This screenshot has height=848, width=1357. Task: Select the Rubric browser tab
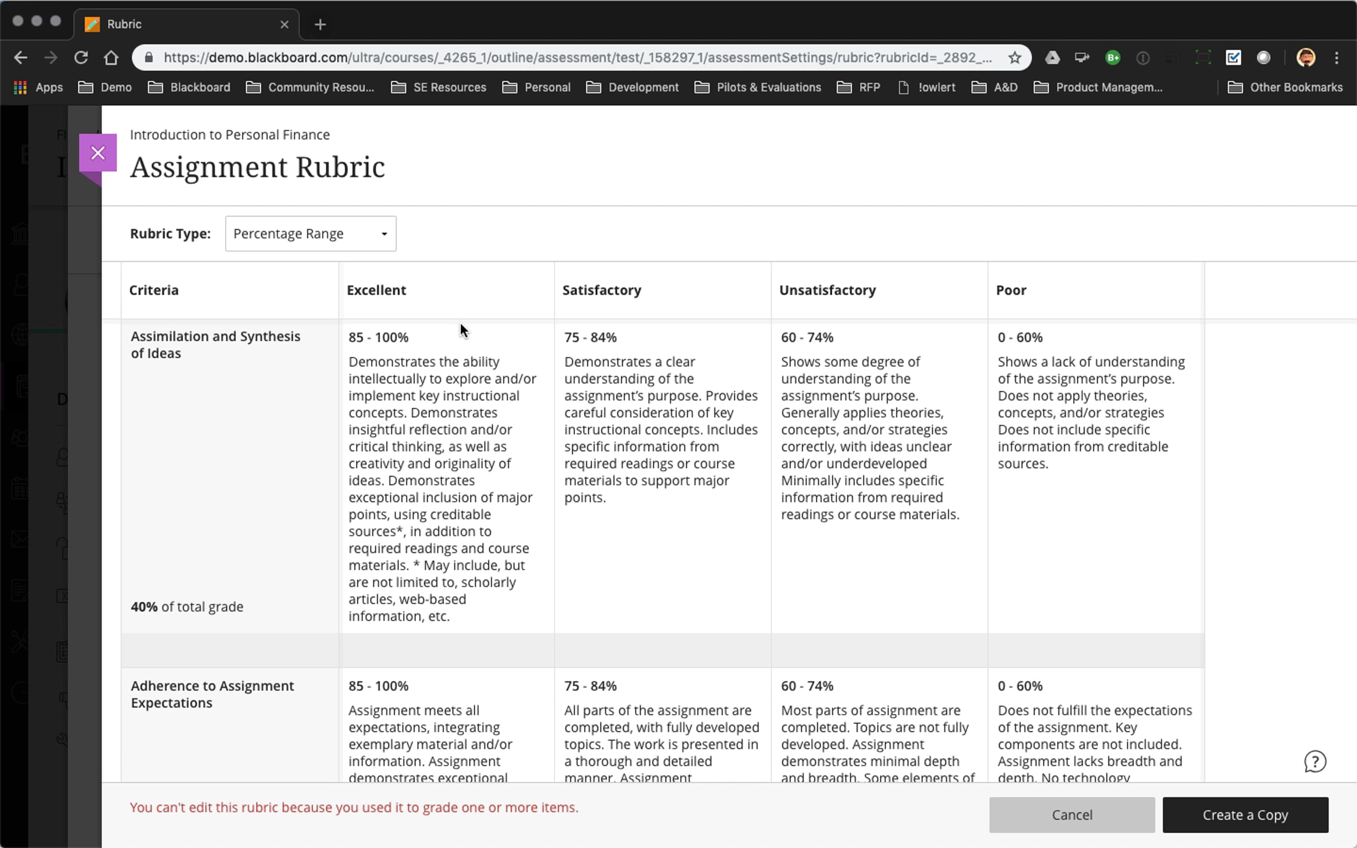click(x=187, y=24)
